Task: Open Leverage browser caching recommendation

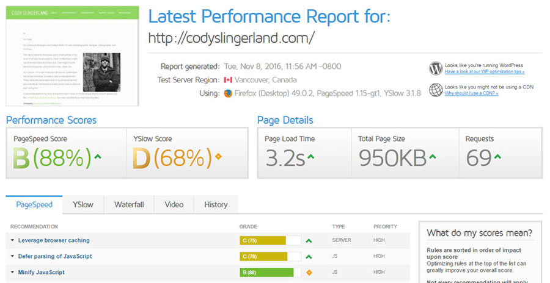Action: point(54,240)
